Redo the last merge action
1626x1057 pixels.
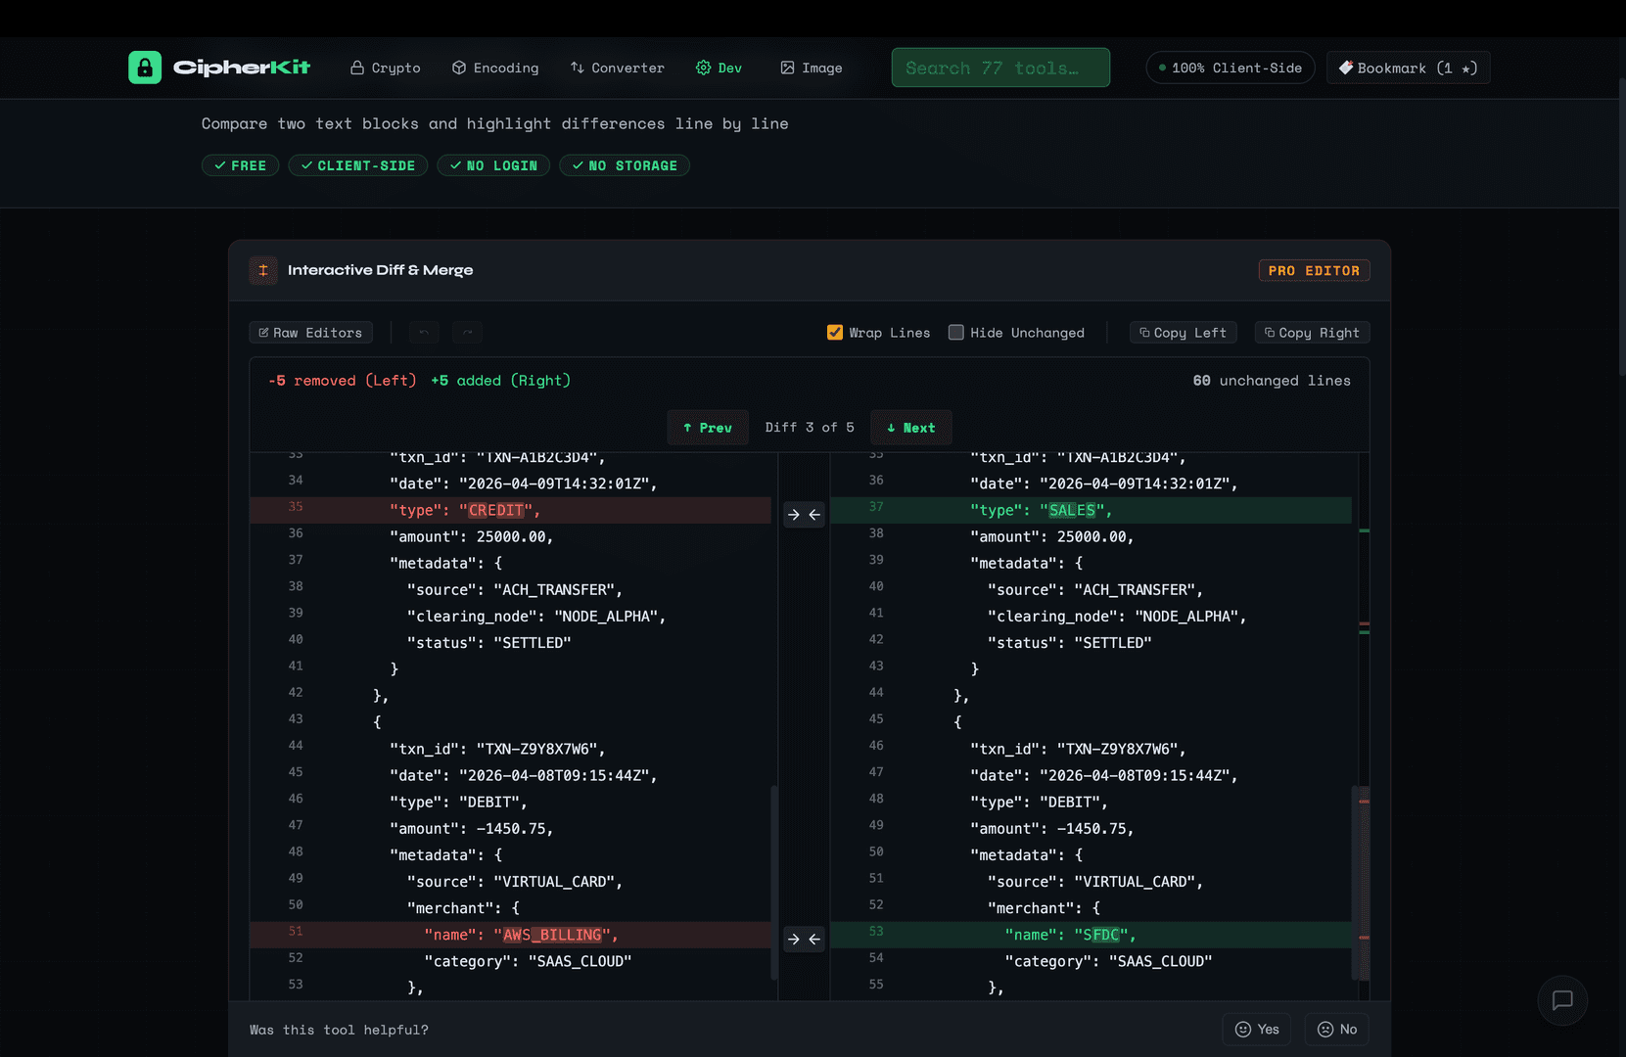tap(467, 333)
